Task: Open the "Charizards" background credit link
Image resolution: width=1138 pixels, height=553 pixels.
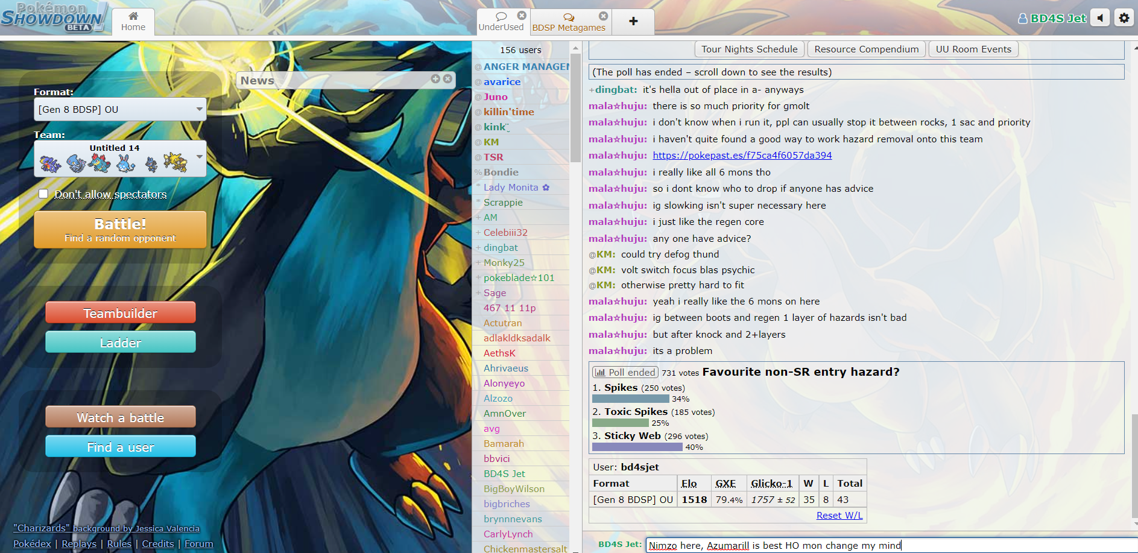Action: pyautogui.click(x=106, y=528)
